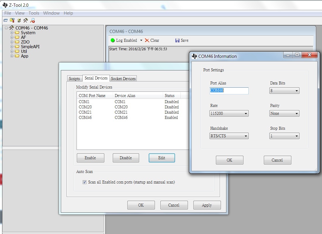This screenshot has width=322, height=234.
Task: Open the Data Bits dropdown
Action: [284, 91]
